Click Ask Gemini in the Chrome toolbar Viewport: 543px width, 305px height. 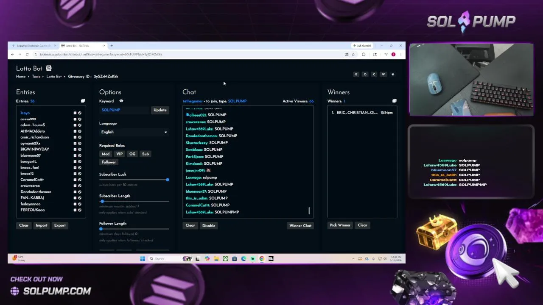[362, 45]
